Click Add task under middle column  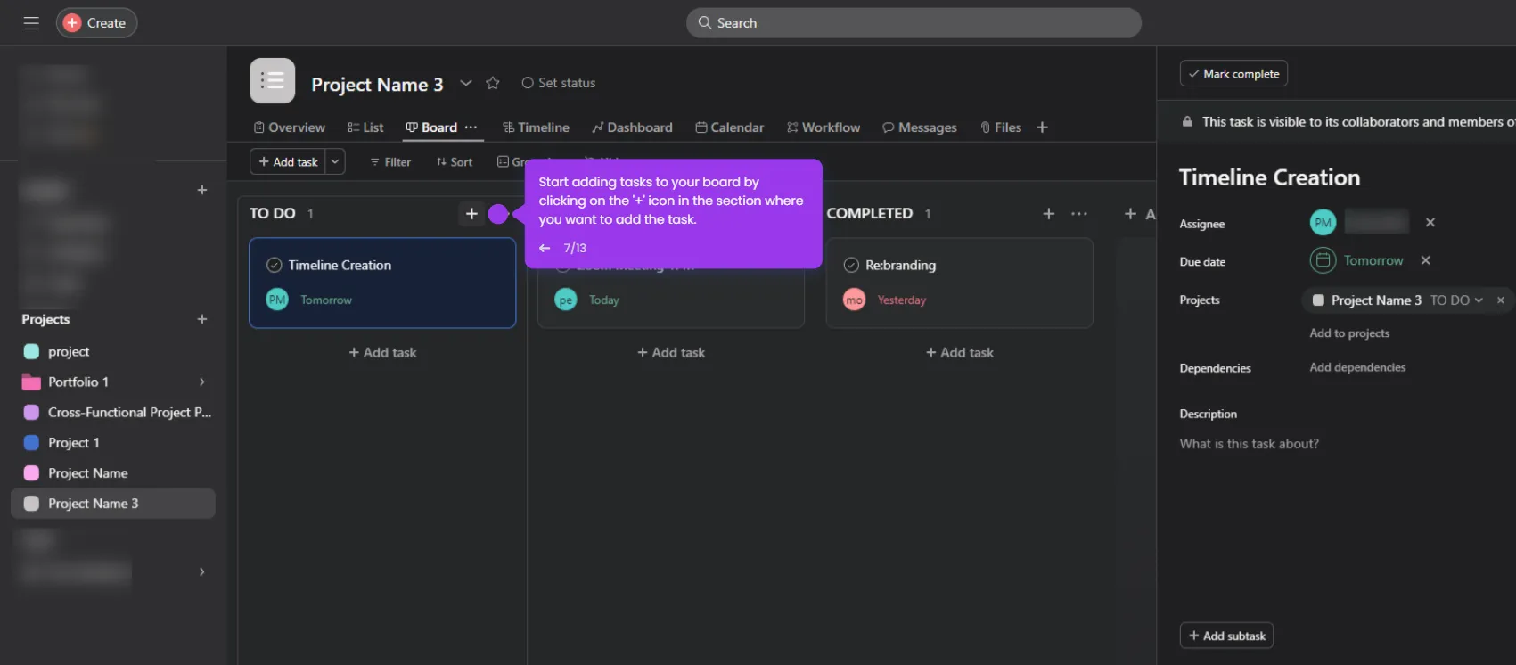671,352
